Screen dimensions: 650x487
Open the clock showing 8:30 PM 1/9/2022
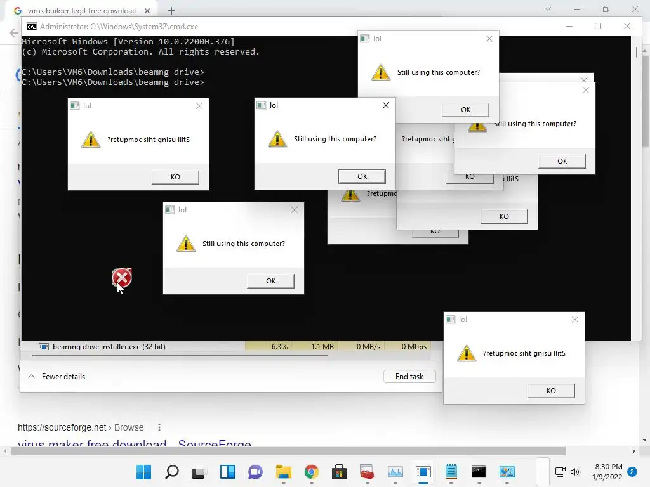click(x=607, y=472)
